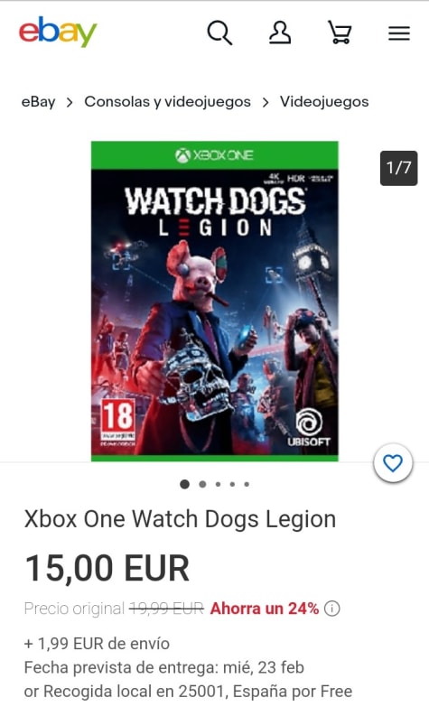This screenshot has height=716, width=429.
Task: Open the shopping cart icon
Action: point(340,33)
